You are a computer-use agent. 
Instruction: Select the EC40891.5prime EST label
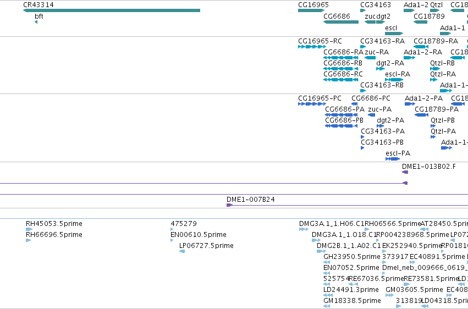tap(437, 257)
